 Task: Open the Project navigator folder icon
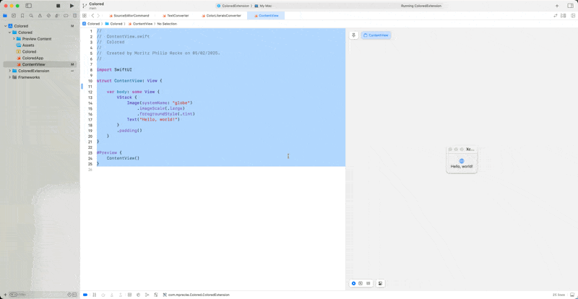click(5, 16)
